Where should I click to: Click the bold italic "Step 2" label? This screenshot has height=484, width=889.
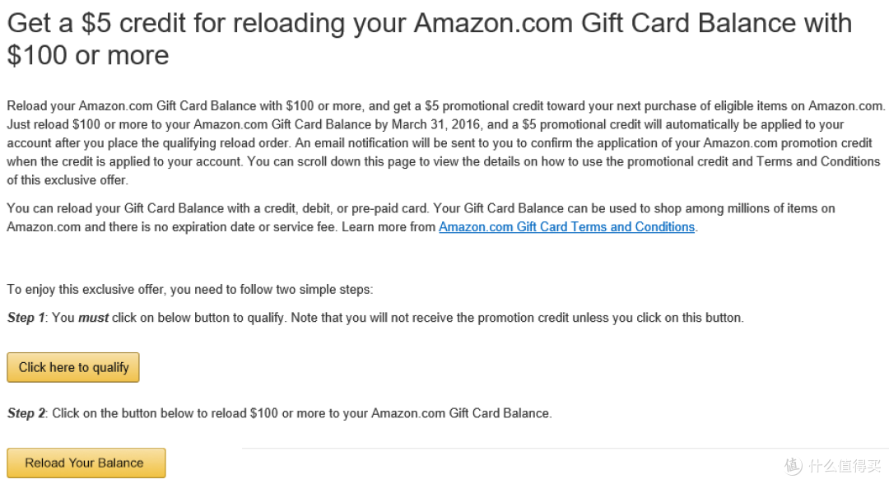(x=26, y=413)
